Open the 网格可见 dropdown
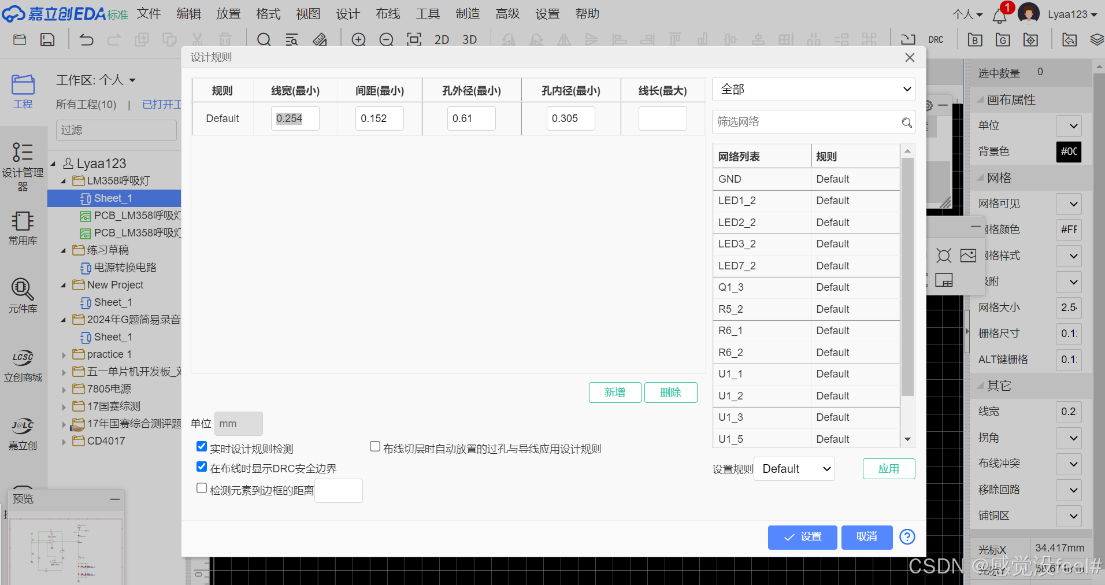Image resolution: width=1105 pixels, height=585 pixels. coord(1069,203)
